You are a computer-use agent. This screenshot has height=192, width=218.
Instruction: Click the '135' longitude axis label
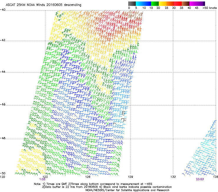coord(216,177)
